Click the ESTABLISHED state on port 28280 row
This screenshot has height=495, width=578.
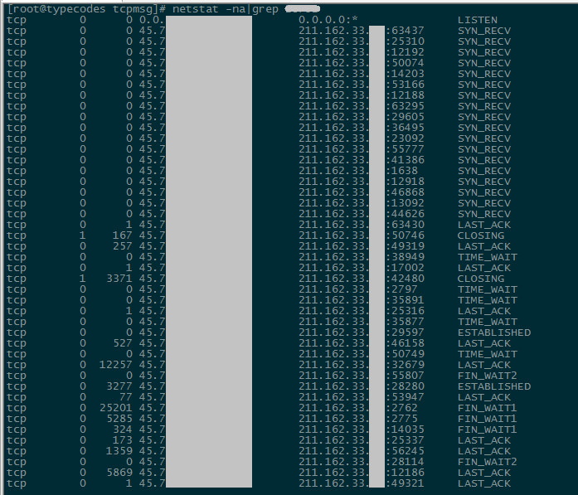tap(494, 386)
